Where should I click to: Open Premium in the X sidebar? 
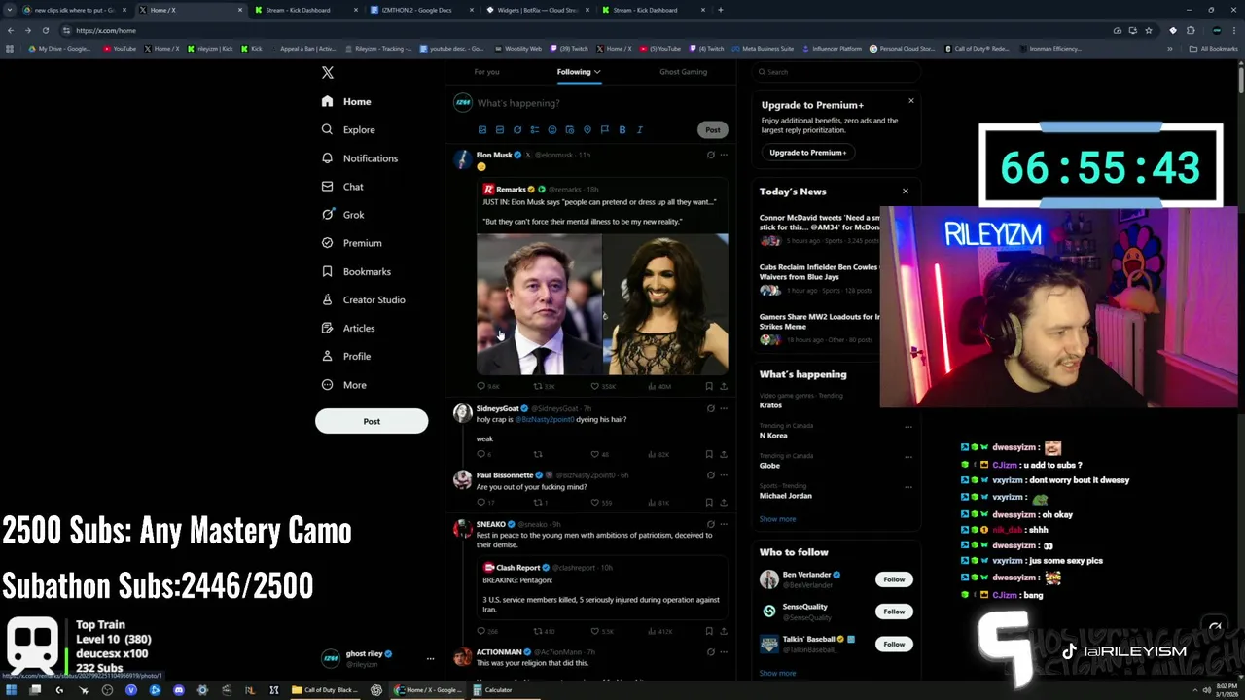click(x=352, y=243)
